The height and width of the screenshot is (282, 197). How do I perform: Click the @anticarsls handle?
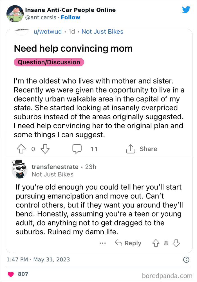41,17
